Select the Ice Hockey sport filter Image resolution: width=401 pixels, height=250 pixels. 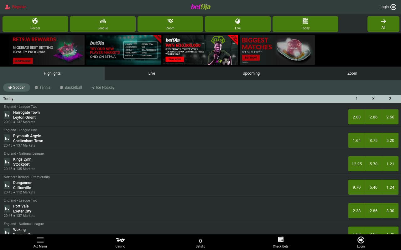103,87
